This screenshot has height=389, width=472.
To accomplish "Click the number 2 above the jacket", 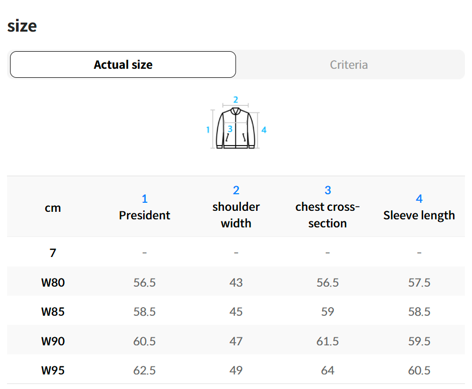I will tap(235, 100).
